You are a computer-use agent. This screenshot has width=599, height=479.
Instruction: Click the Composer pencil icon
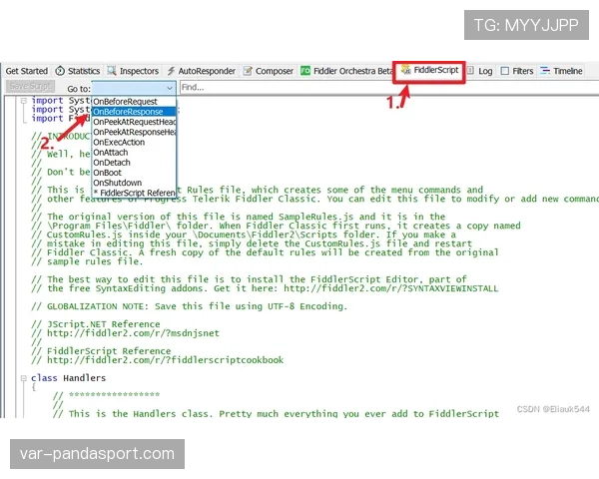coord(248,71)
